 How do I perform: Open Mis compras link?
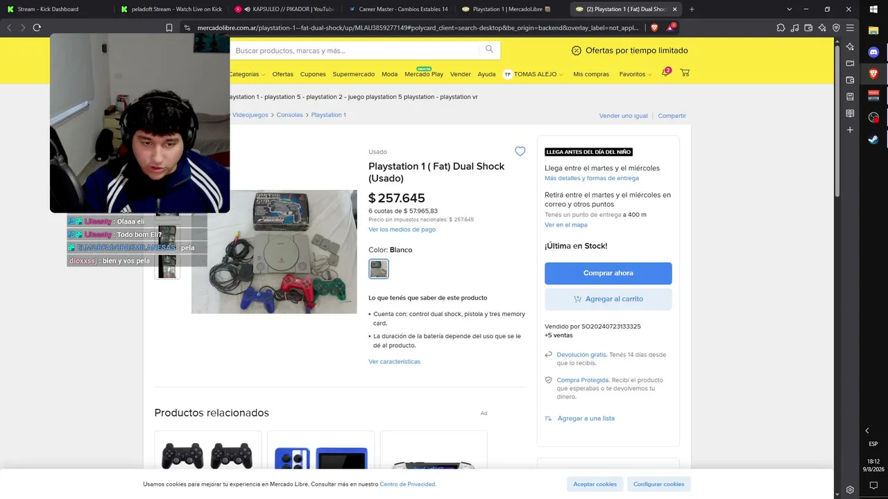[591, 74]
